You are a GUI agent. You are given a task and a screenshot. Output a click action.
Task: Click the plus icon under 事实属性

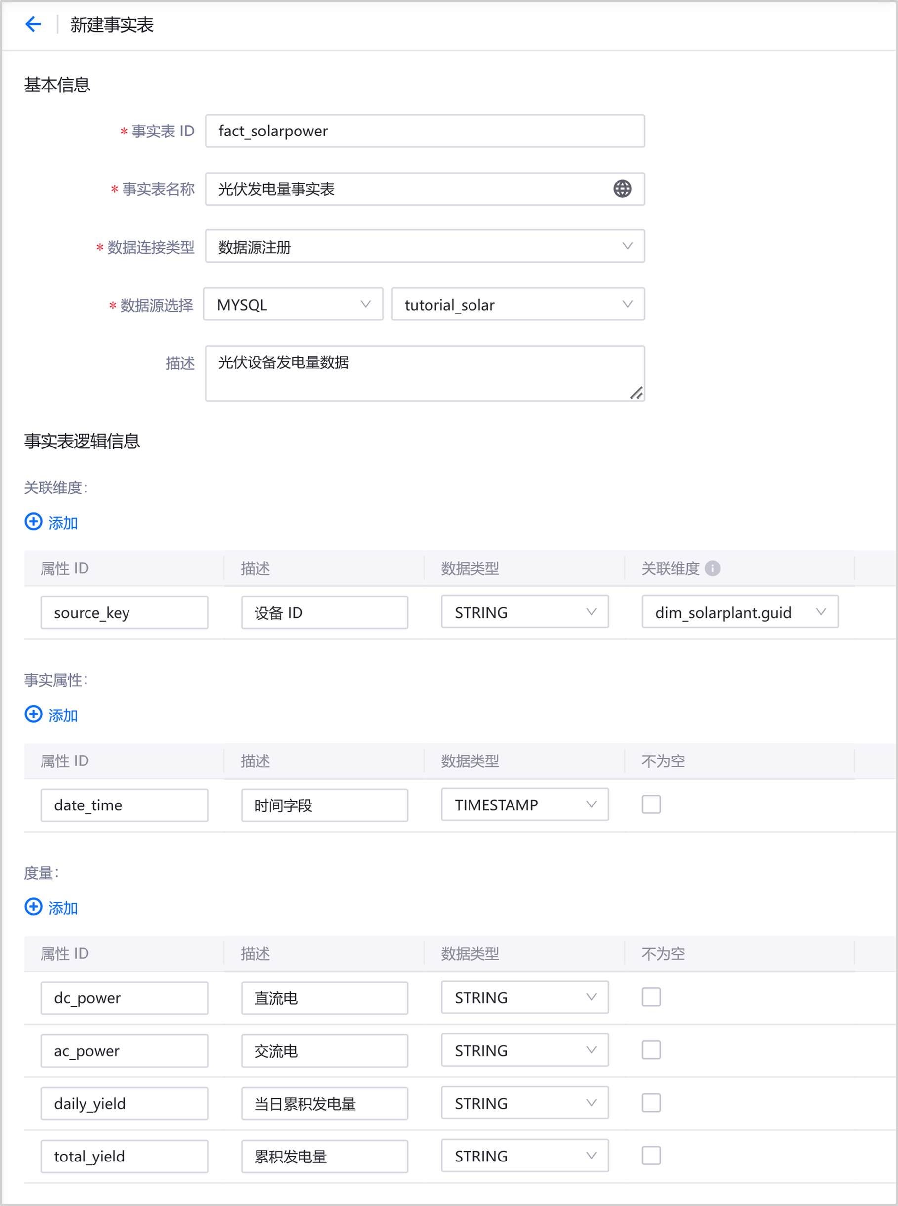pos(33,715)
